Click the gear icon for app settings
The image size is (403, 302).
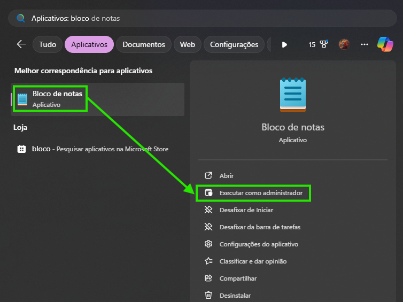tap(208, 244)
